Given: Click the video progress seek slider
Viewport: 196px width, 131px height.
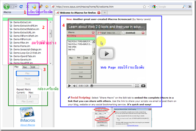Looking at the screenshot, I should click(112, 86).
